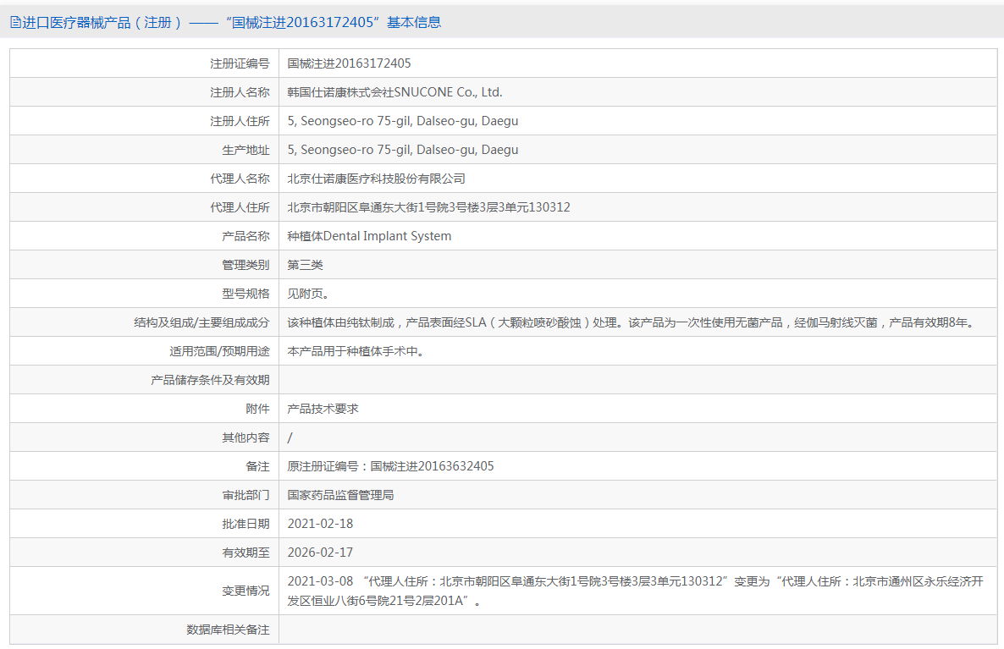The height and width of the screenshot is (649, 1004).
Task: Click the 产品名称 label
Action: pos(245,236)
